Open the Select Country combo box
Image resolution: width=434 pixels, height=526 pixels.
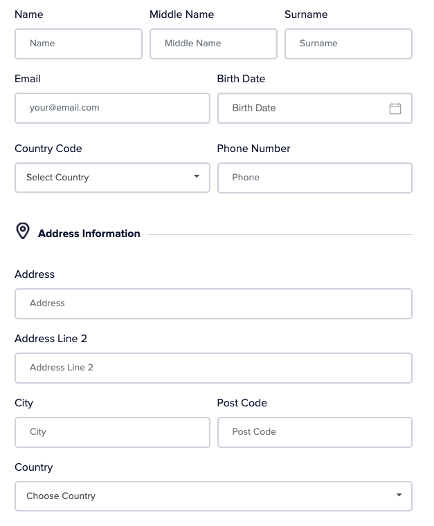point(113,178)
